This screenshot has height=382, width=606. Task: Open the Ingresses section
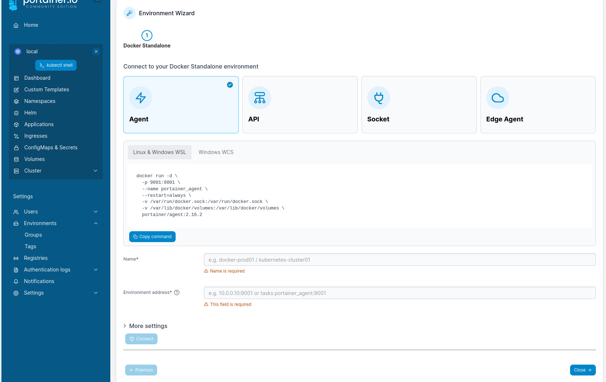coord(36,136)
